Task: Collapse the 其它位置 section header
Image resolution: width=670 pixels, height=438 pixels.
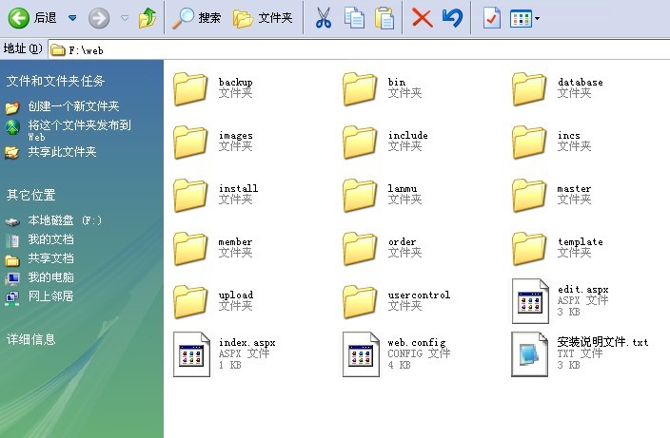Action: click(30, 195)
